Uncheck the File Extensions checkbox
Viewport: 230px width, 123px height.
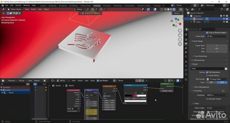point(207,72)
